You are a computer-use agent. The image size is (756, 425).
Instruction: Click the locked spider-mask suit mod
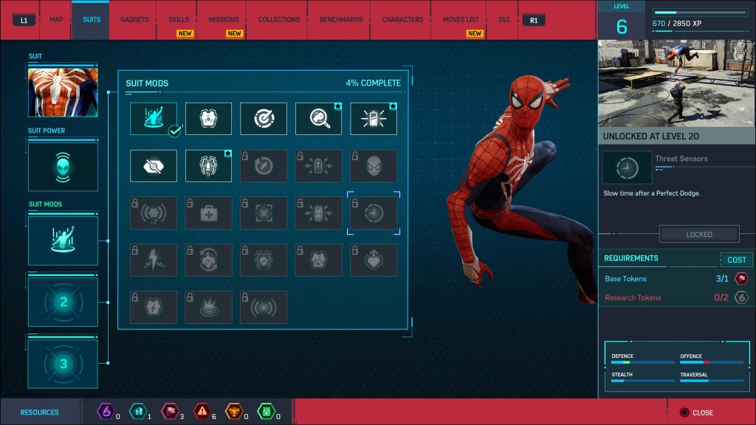point(374,166)
